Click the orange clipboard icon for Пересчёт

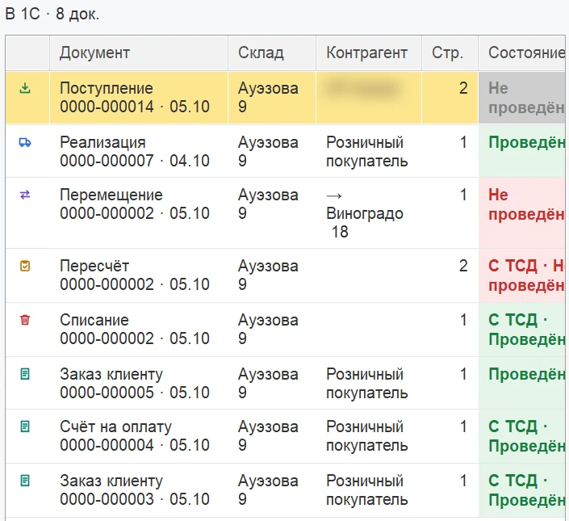click(25, 266)
